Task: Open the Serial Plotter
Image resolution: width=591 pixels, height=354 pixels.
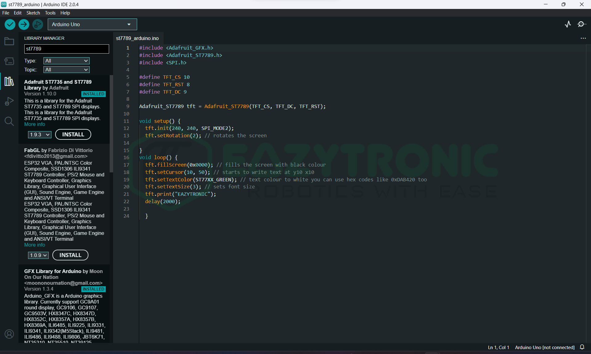Action: click(568, 24)
